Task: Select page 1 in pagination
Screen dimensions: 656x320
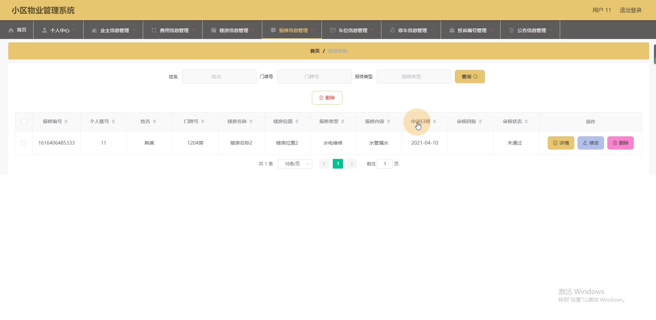Action: [x=338, y=164]
